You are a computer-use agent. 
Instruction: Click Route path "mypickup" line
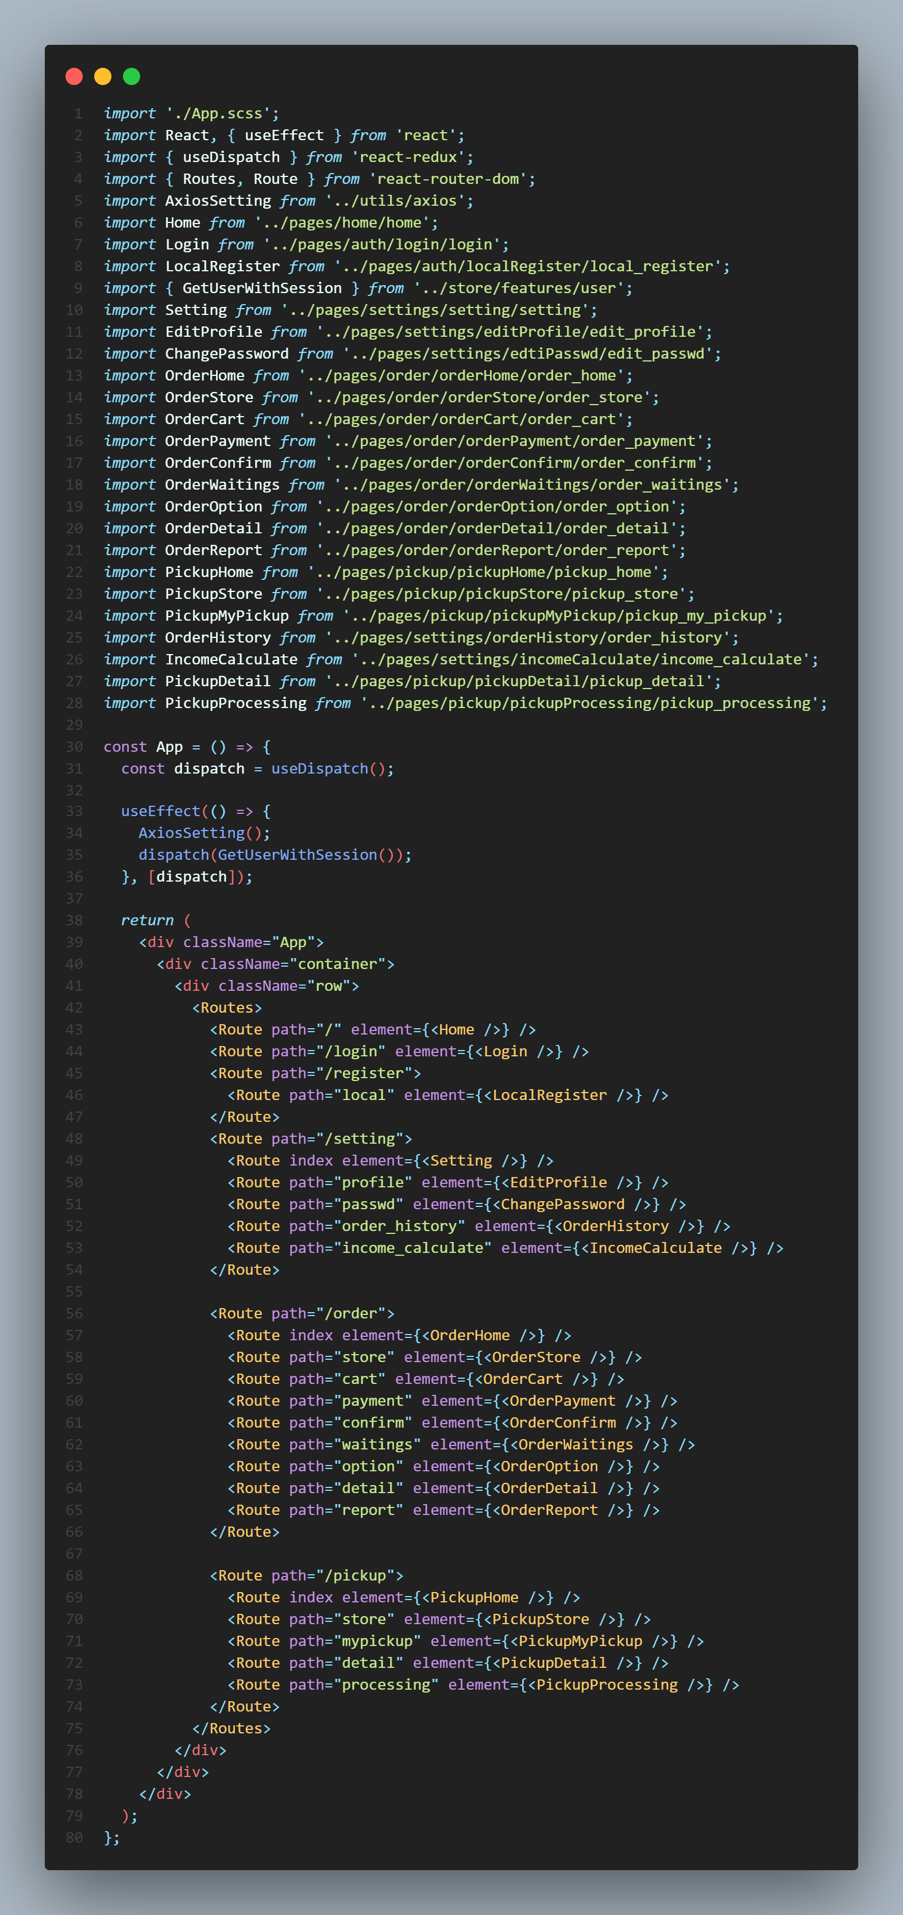[x=466, y=1641]
